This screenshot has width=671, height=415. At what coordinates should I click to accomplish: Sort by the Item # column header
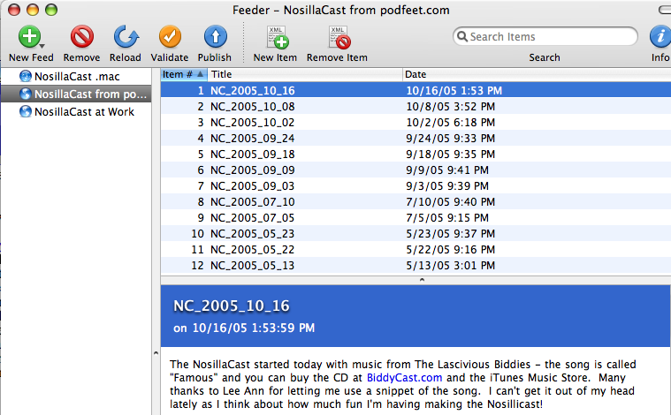coord(184,74)
